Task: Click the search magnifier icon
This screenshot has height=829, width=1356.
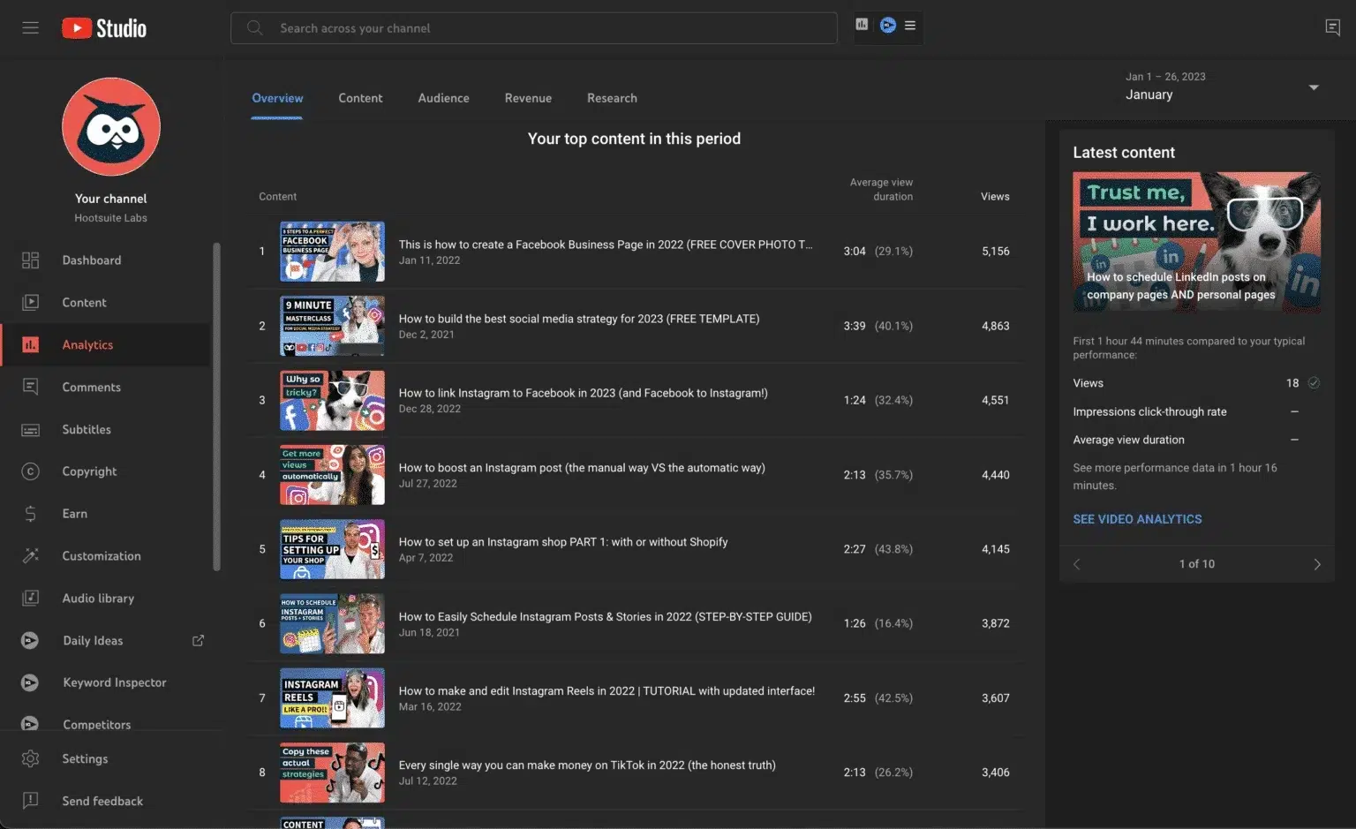Action: [x=255, y=28]
